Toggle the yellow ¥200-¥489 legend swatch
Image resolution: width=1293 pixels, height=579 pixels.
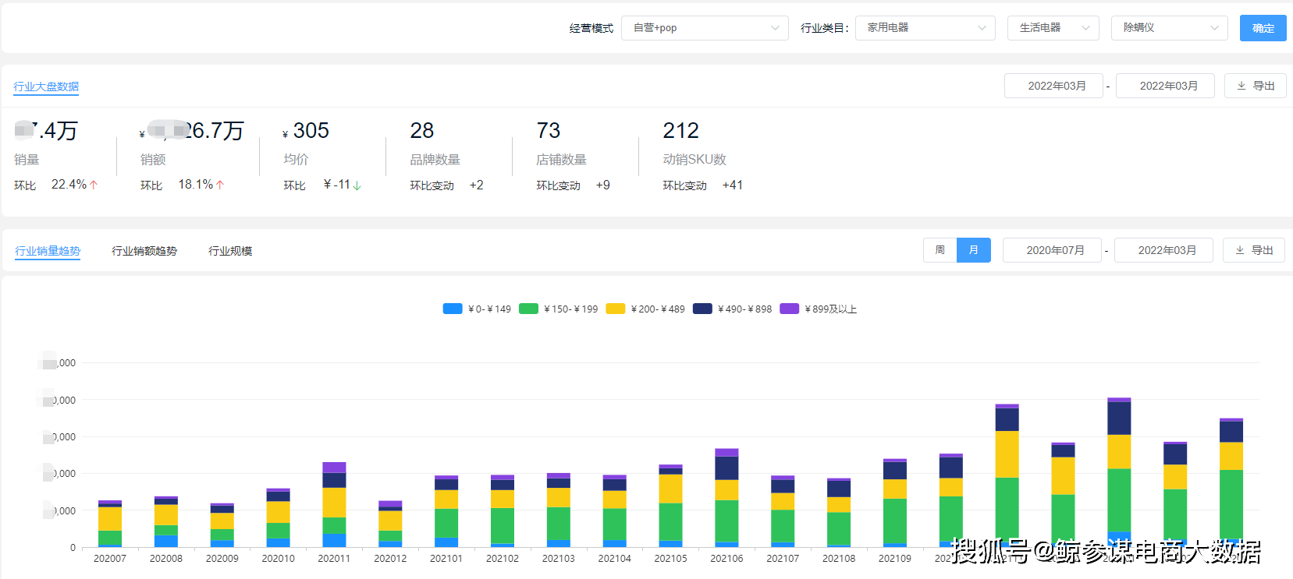point(616,309)
